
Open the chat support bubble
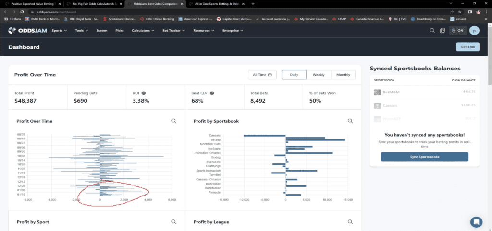[476, 222]
